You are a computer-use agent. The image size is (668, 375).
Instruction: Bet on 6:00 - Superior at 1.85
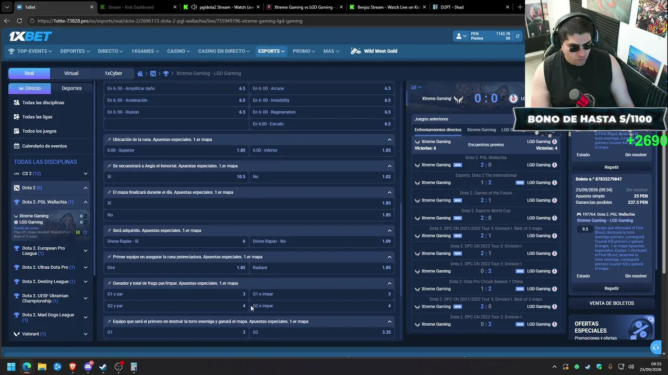point(176,150)
